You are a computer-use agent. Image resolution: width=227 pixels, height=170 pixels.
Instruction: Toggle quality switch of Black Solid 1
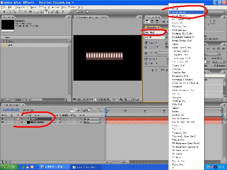point(60,122)
